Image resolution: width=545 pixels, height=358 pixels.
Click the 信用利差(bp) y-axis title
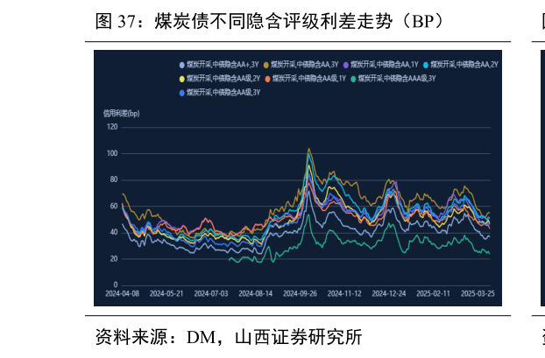[121, 113]
